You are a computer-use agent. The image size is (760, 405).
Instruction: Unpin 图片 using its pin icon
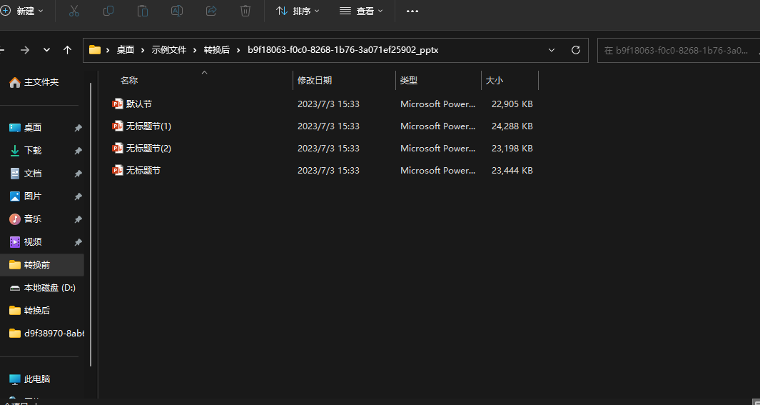(x=78, y=196)
